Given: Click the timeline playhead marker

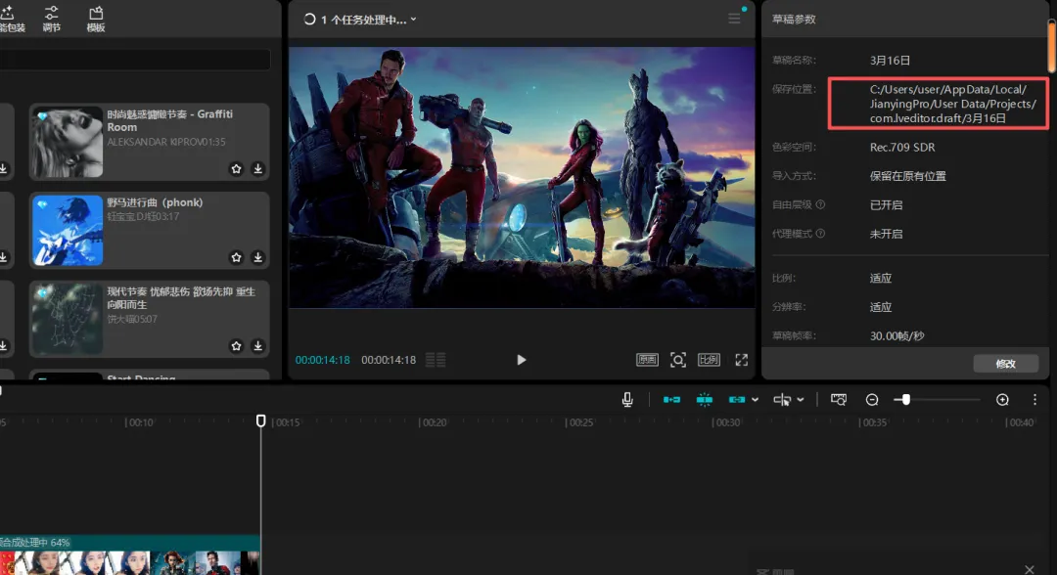Looking at the screenshot, I should [x=261, y=420].
